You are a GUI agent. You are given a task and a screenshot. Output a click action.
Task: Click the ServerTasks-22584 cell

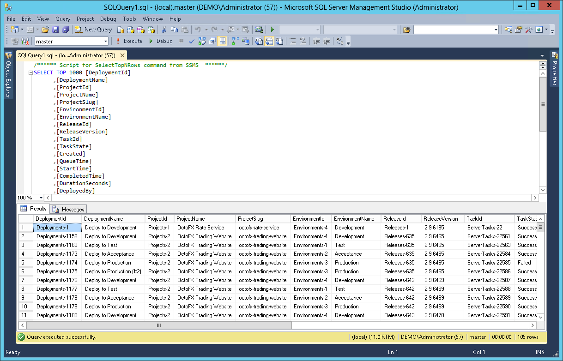(x=489, y=254)
